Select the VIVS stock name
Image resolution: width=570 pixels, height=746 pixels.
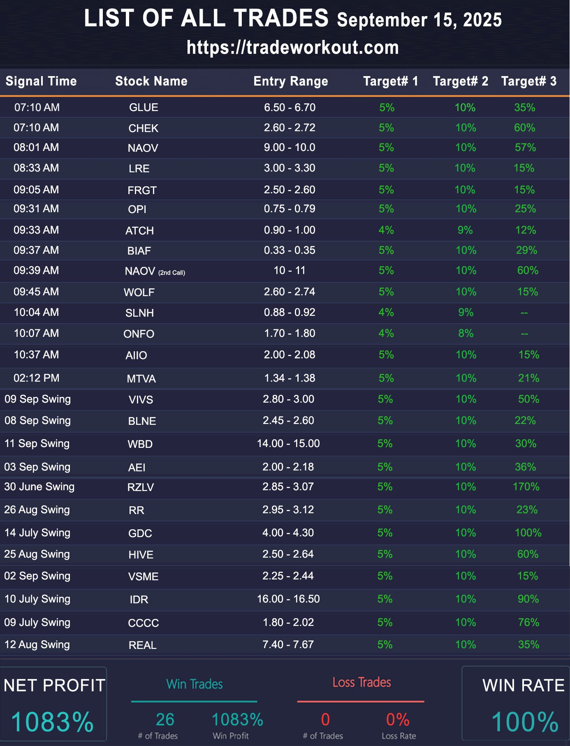pyautogui.click(x=141, y=400)
